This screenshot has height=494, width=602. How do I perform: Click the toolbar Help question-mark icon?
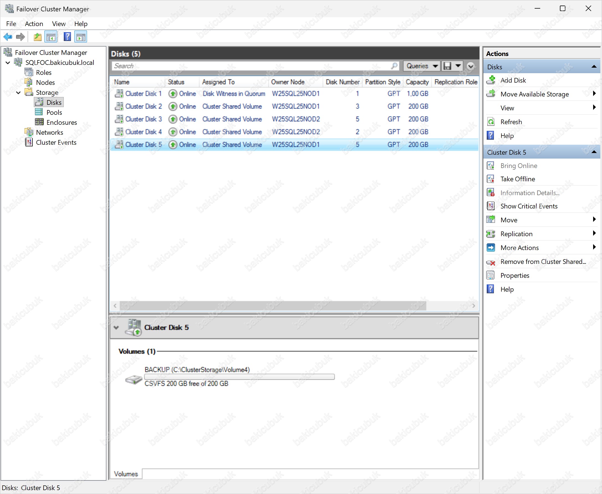point(67,37)
